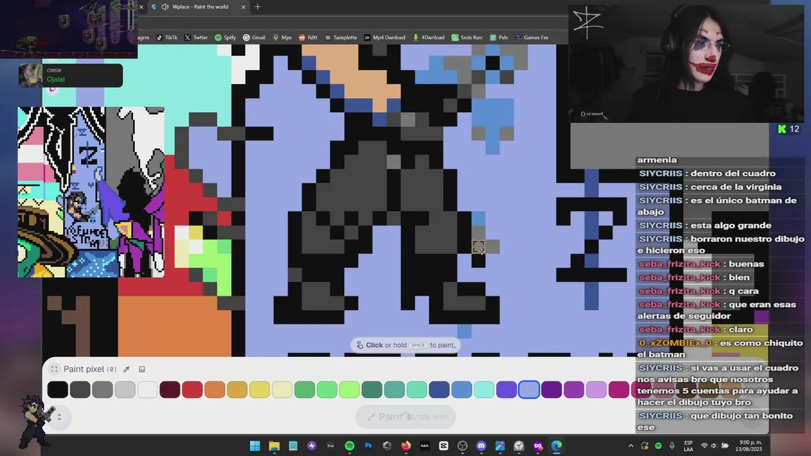
Task: Open the Windows Start menu
Action: 255,446
